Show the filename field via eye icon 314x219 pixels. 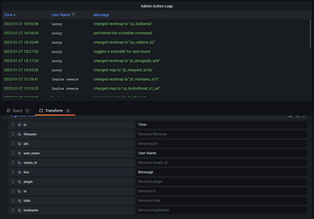point(19,134)
